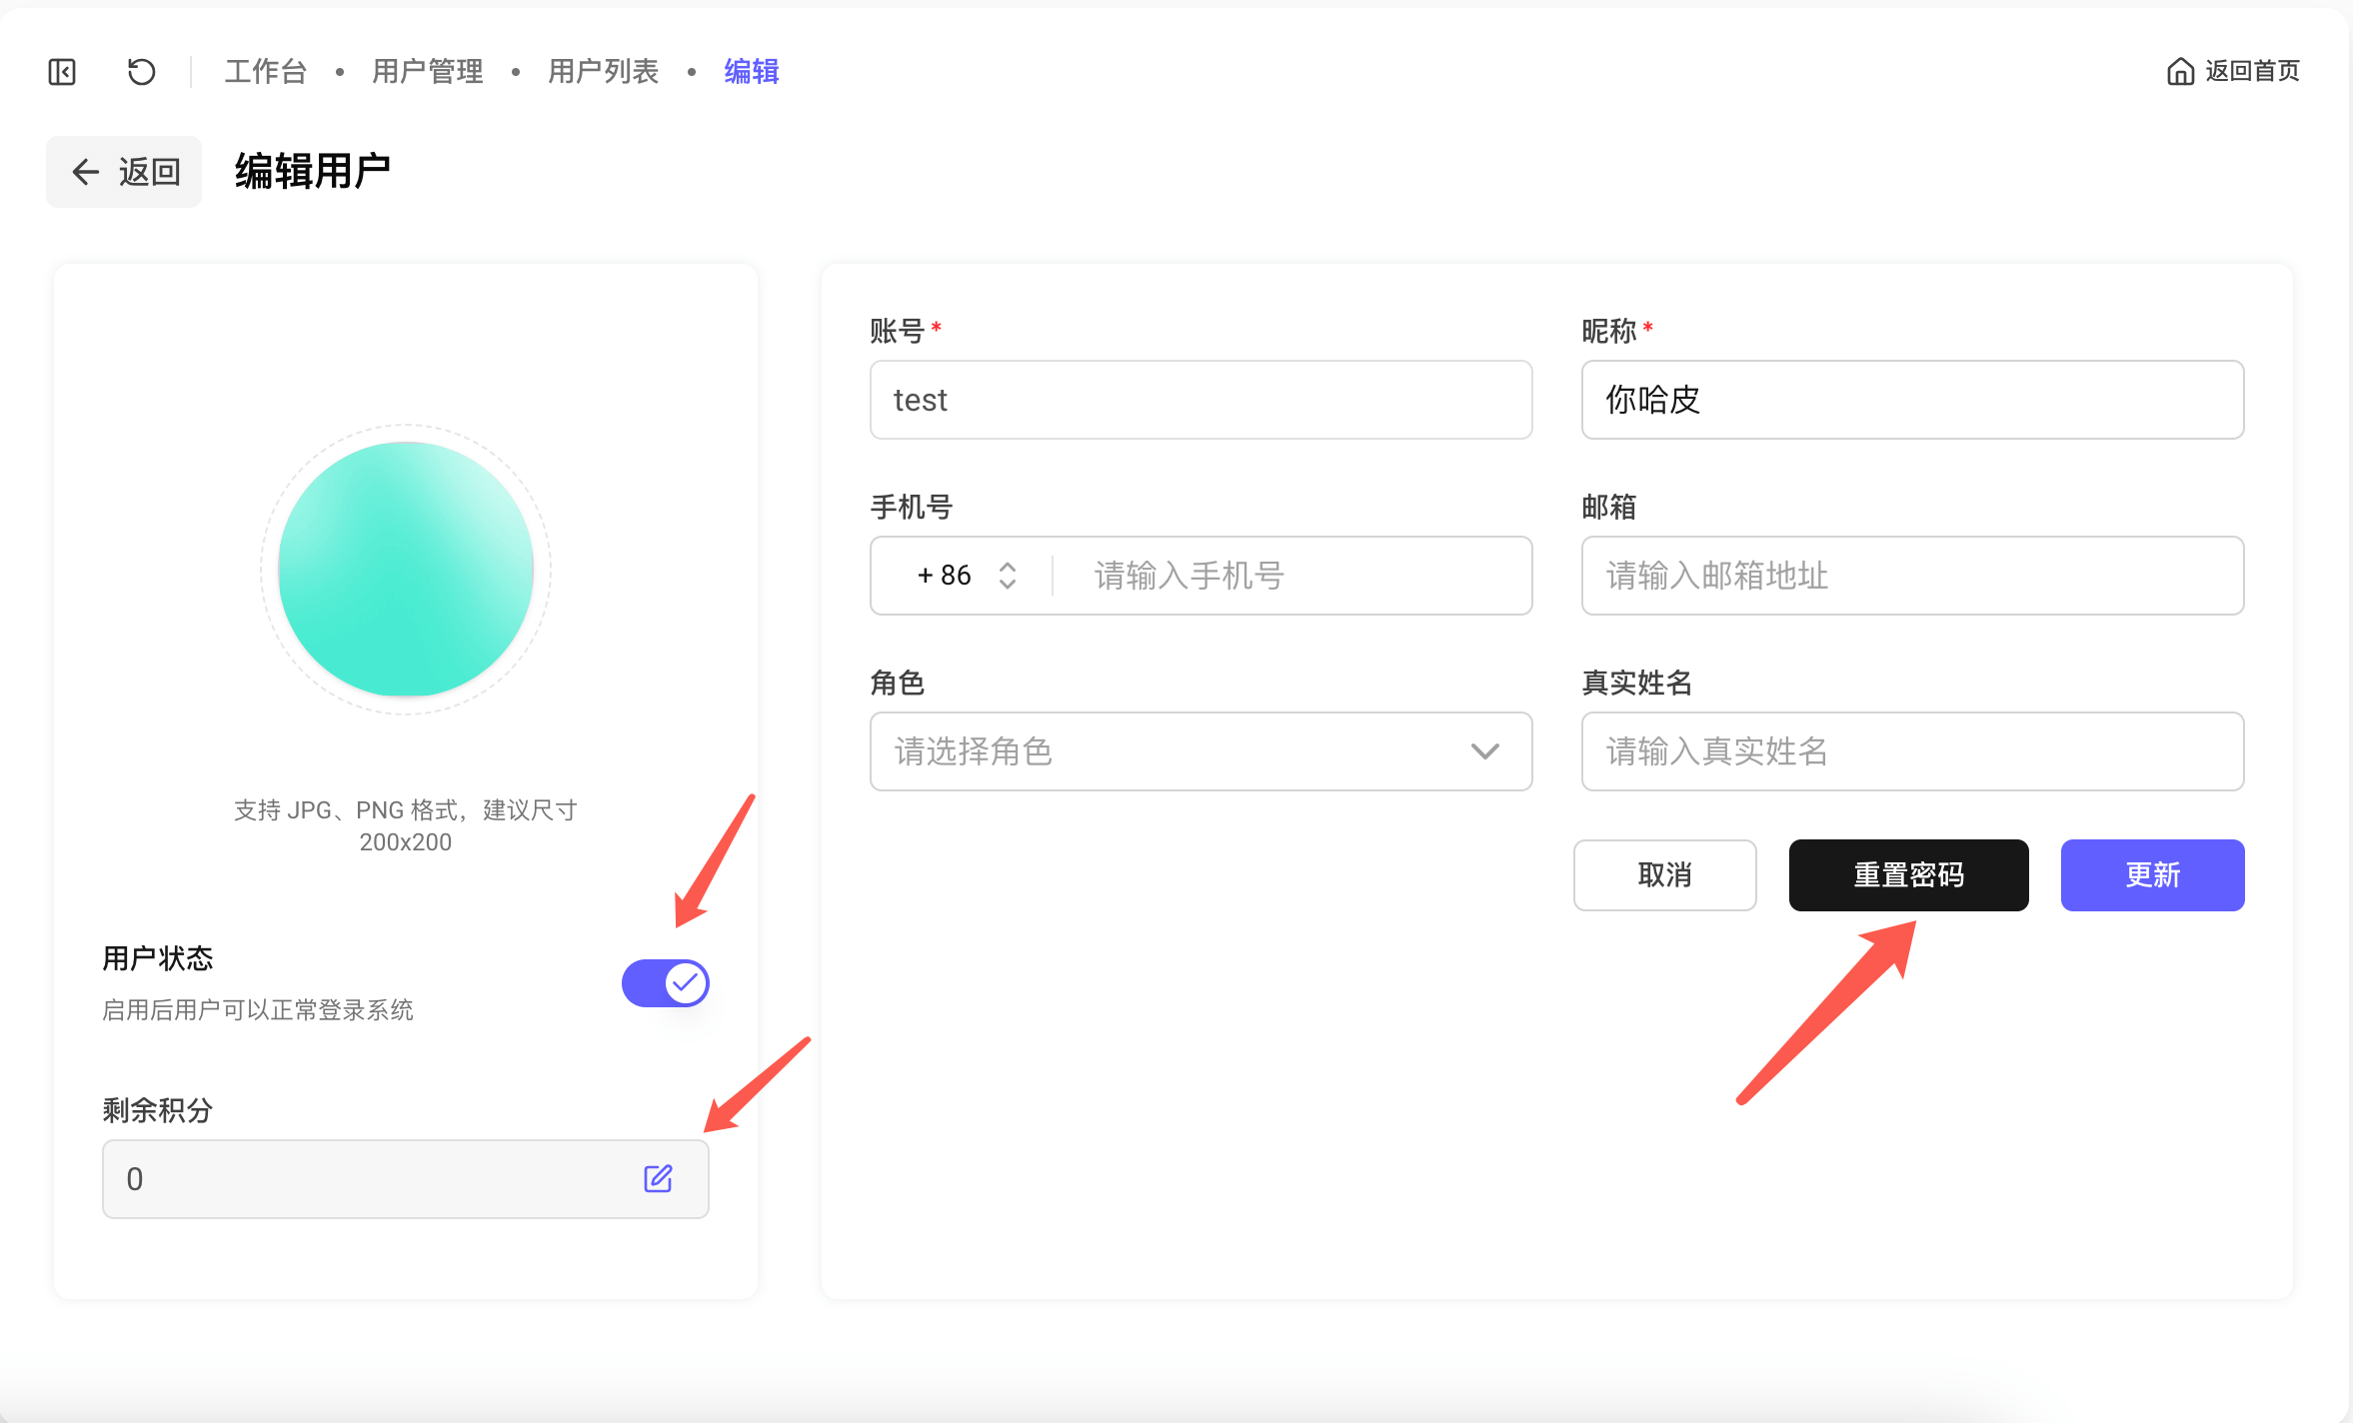Image resolution: width=2353 pixels, height=1423 pixels.
Task: Click edit pencil icon in 剩余积分
Action: [658, 1179]
